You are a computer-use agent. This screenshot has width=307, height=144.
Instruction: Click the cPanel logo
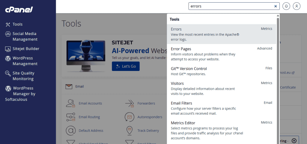click(19, 9)
